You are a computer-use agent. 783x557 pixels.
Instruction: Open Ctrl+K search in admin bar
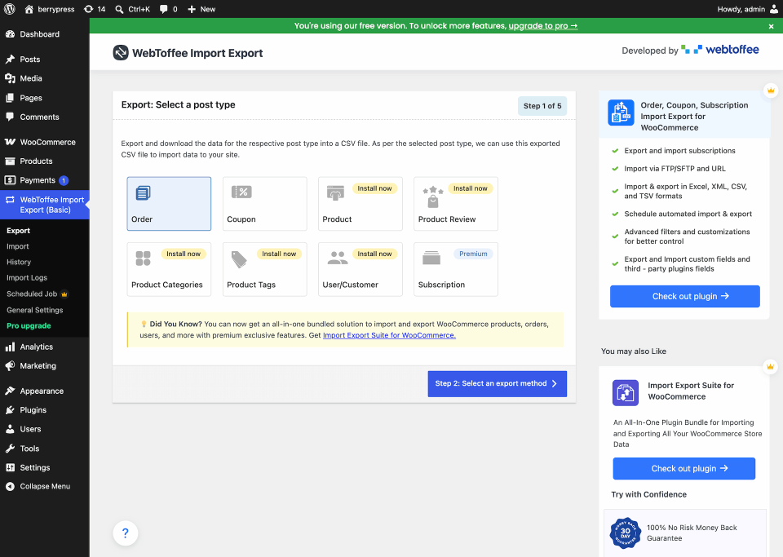(132, 9)
